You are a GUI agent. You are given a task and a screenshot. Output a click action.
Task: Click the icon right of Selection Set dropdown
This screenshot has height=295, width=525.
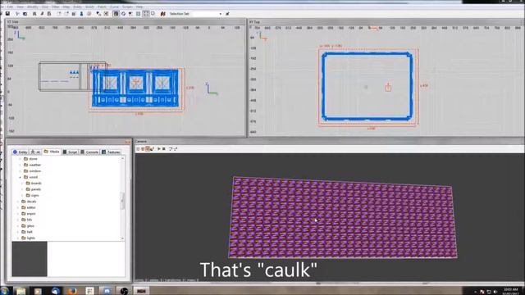point(228,14)
